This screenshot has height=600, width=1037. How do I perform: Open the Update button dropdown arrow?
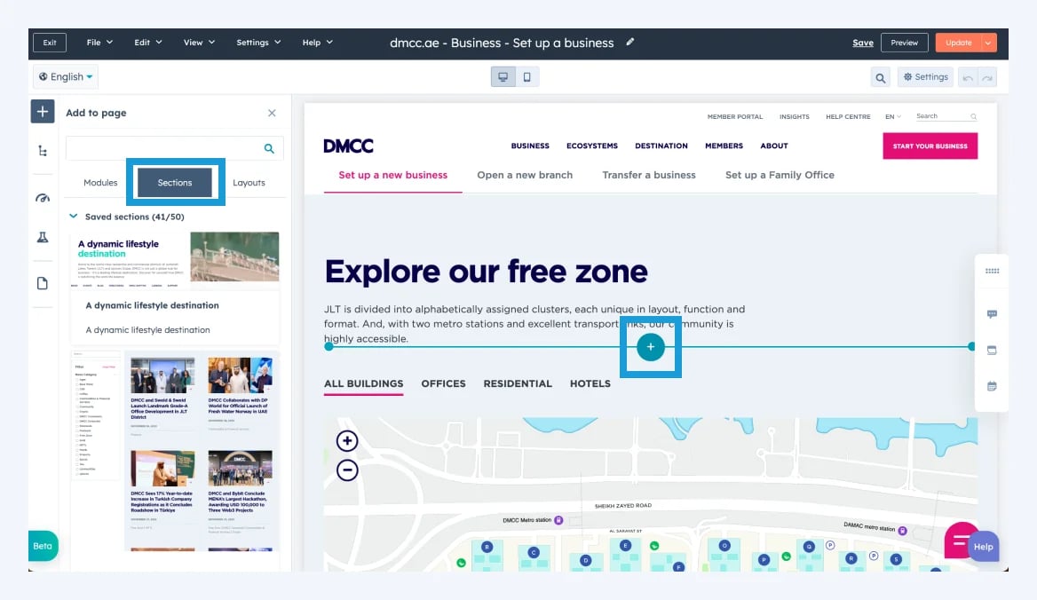click(988, 43)
